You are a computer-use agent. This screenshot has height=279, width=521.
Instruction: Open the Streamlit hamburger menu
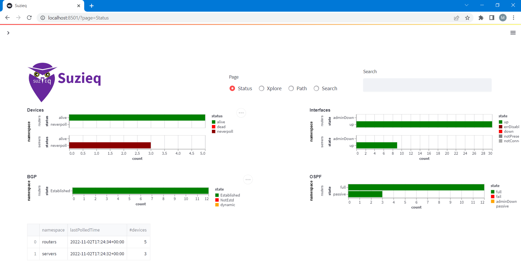pyautogui.click(x=513, y=33)
